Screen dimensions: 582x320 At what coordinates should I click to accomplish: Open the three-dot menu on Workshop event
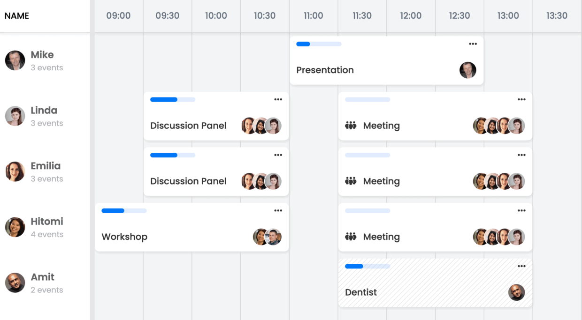click(x=278, y=211)
